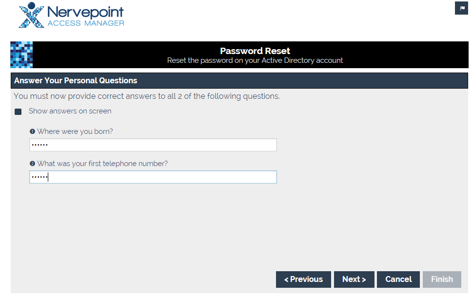Click the "Where were you born?" question label

75,131
